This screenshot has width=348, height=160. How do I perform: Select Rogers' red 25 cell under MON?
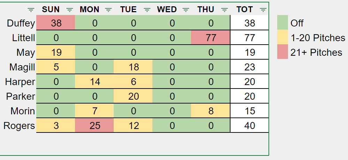94,125
